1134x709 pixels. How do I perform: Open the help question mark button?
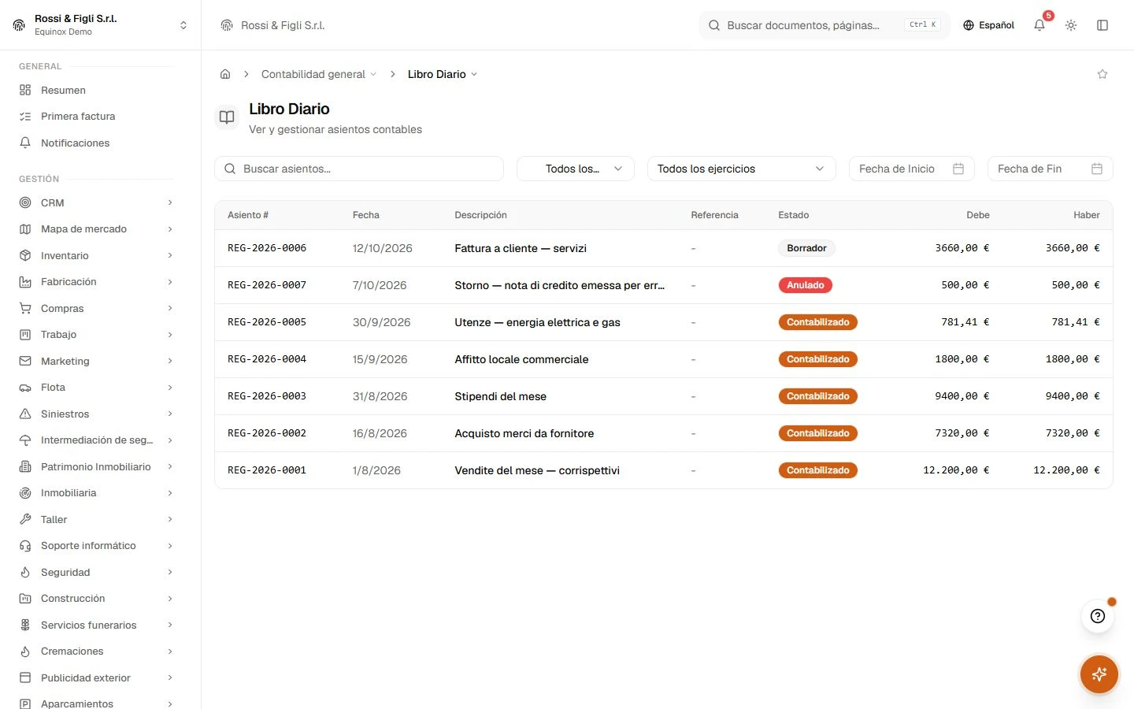coord(1098,616)
